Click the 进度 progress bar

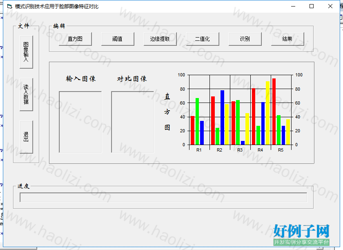click(163, 197)
